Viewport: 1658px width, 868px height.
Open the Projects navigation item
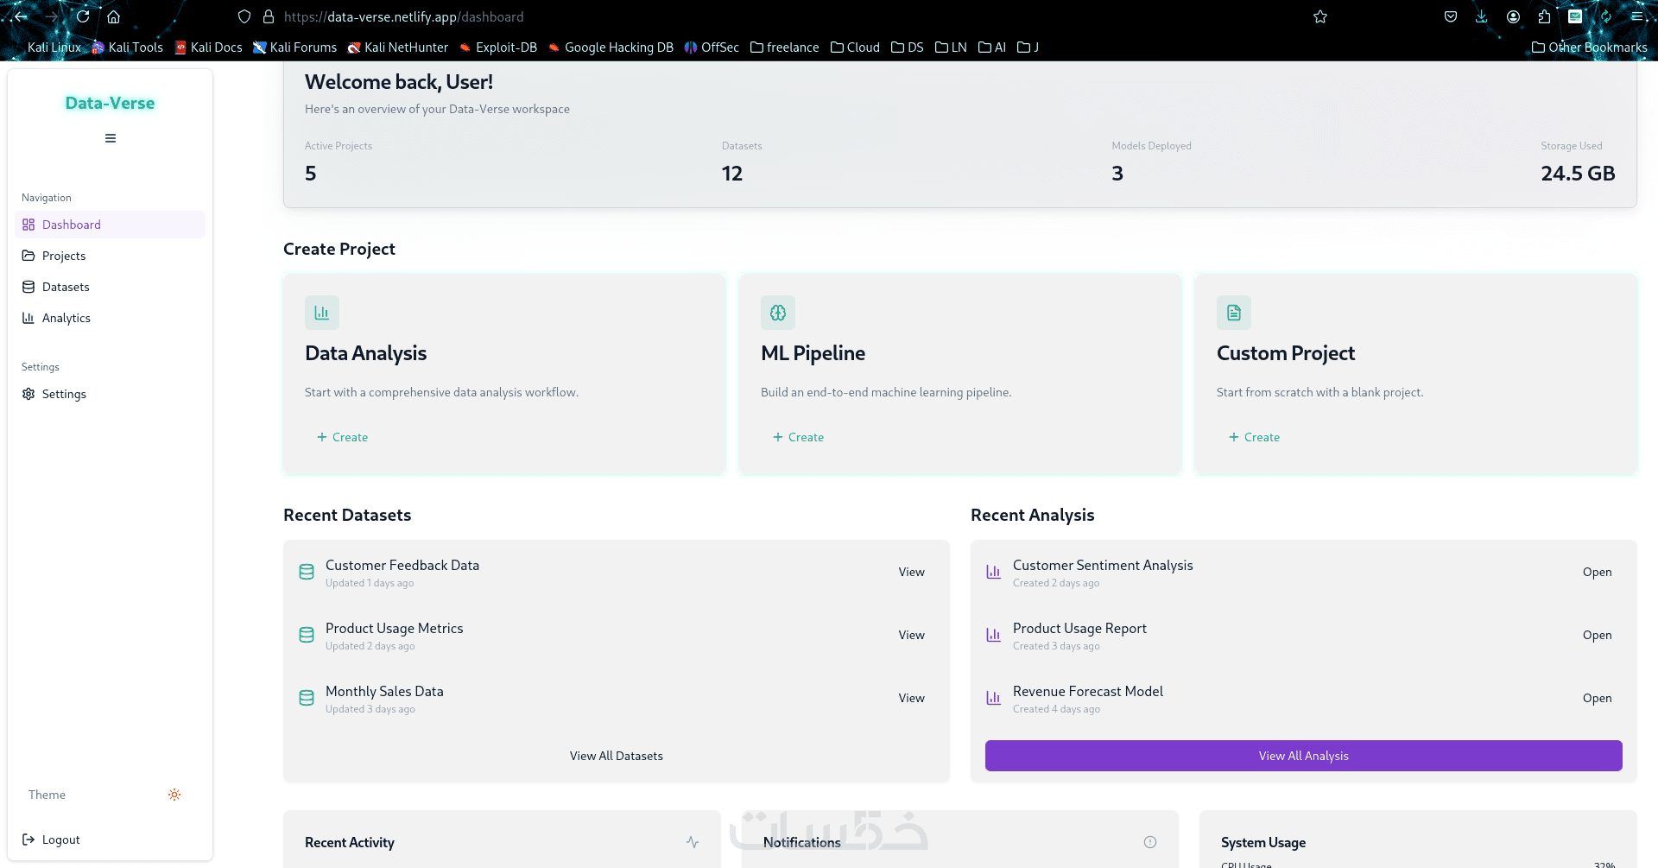coord(64,256)
